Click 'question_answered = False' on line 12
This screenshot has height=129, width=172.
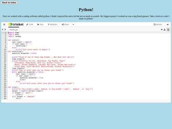[24, 53]
